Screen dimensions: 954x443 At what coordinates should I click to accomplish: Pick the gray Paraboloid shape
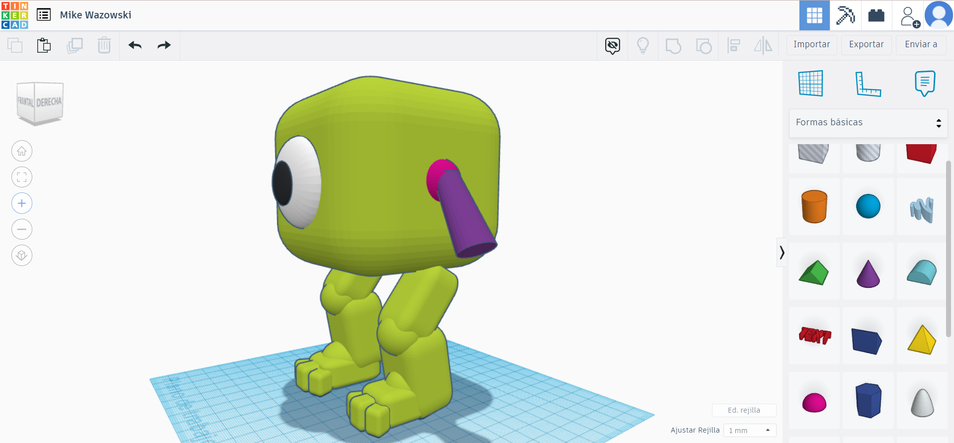coord(922,403)
